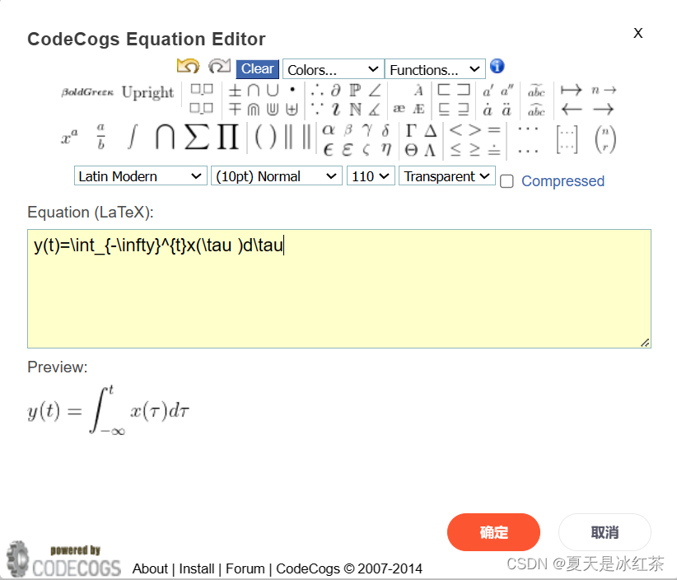Tick the Compressed checkbox

507,181
